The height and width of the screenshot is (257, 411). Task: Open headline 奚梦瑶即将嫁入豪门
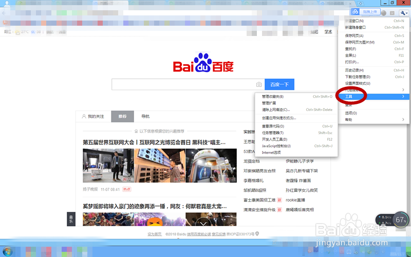(155, 207)
